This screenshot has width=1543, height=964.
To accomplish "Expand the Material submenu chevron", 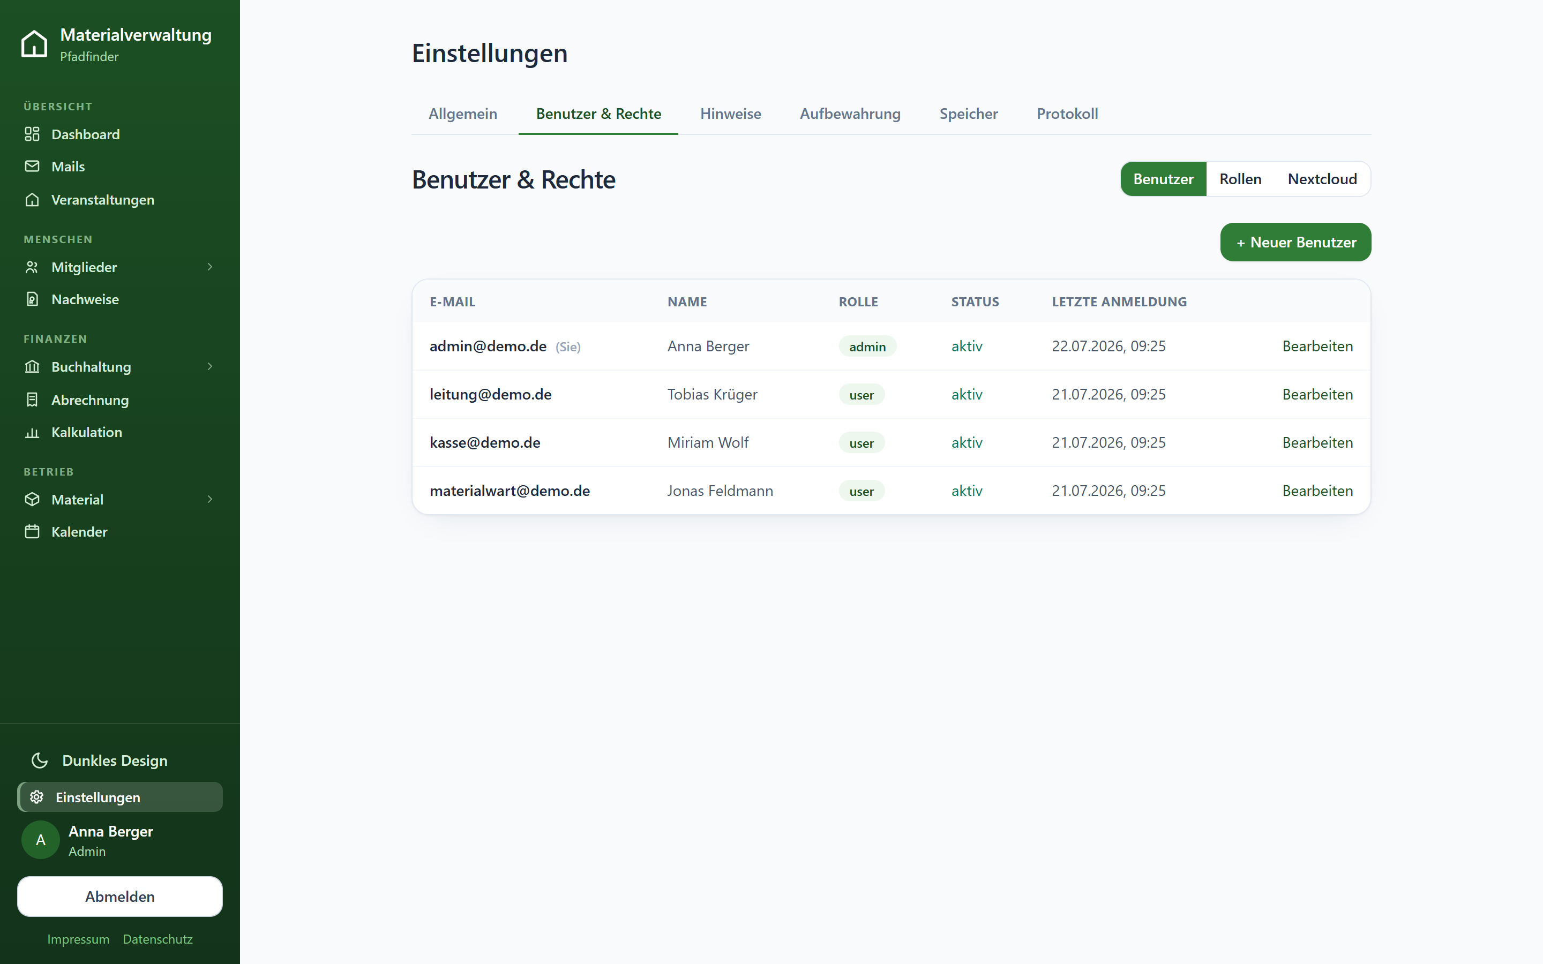I will (x=210, y=499).
